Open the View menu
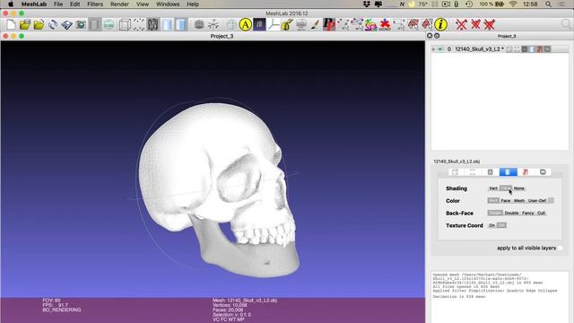The image size is (574, 323). click(143, 4)
